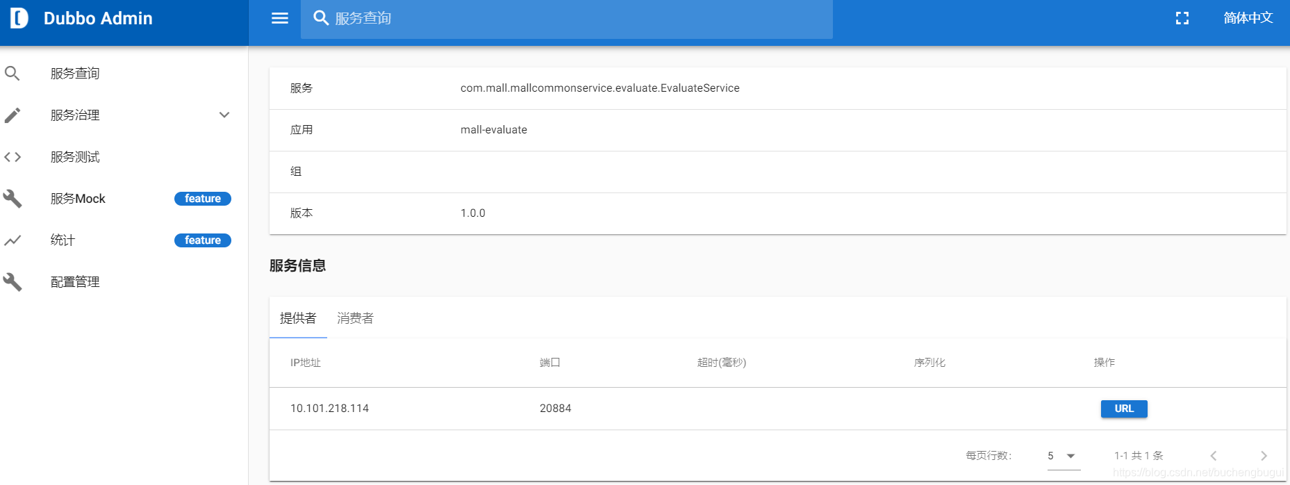Switch to the 提供者 tab

pyautogui.click(x=298, y=318)
